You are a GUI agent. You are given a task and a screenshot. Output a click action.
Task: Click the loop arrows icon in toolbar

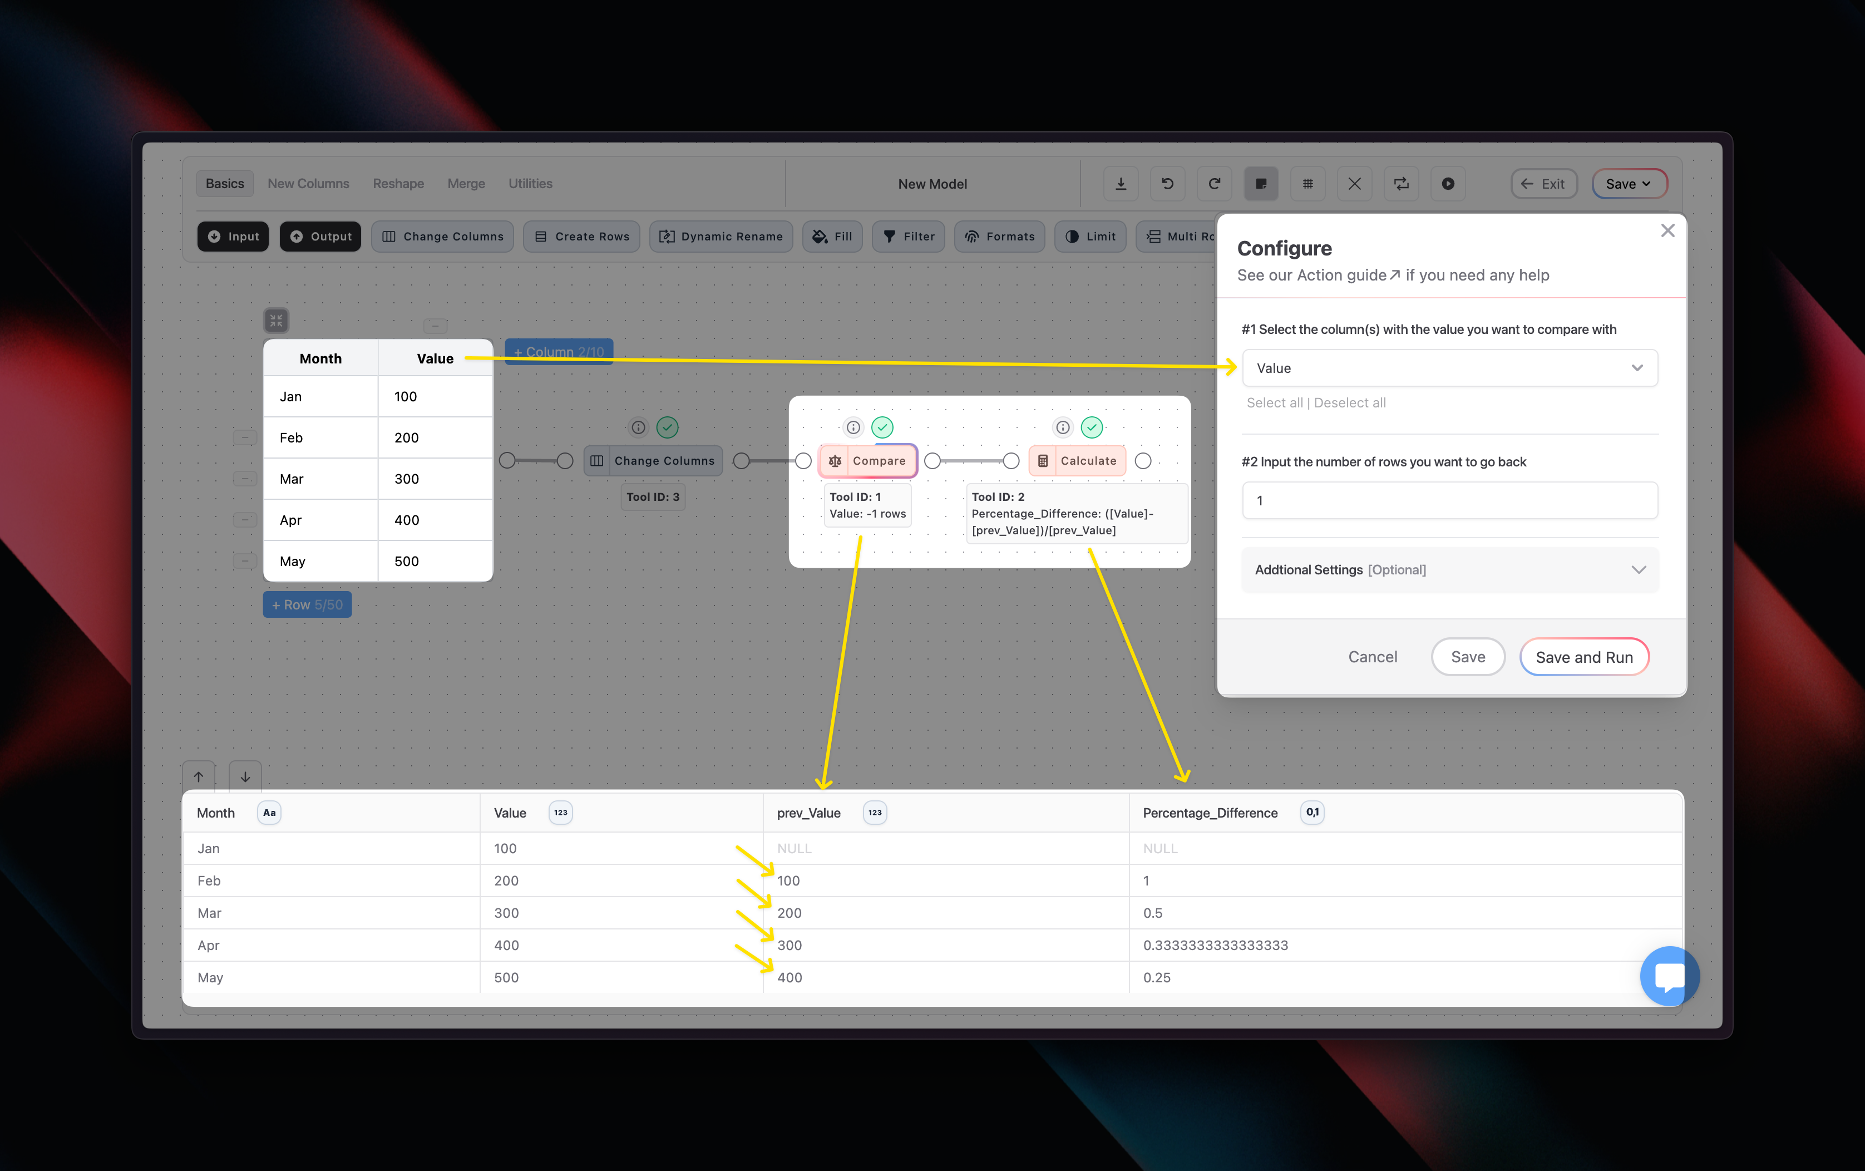pyautogui.click(x=1402, y=184)
